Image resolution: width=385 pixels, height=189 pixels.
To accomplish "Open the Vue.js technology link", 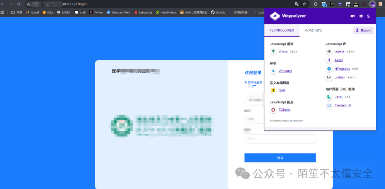I will pos(283,51).
